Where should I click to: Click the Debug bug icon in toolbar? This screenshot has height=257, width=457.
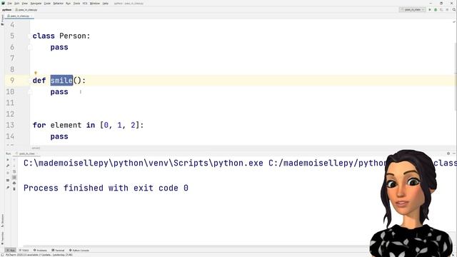436,9
